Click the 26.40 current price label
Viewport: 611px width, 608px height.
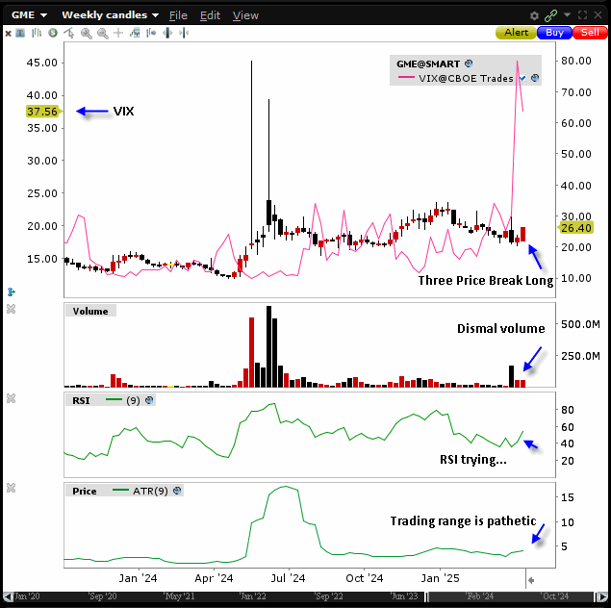576,228
